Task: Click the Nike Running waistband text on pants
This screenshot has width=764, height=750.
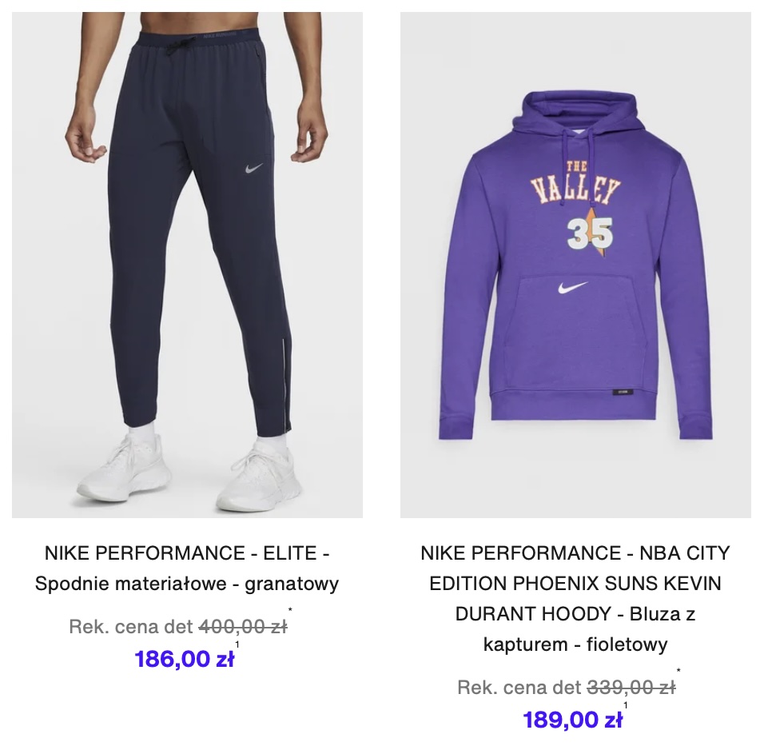Action: coord(219,35)
